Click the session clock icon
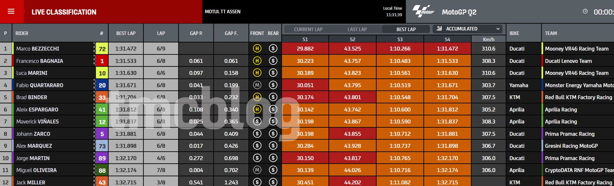The width and height of the screenshot is (614, 186). pyautogui.click(x=585, y=11)
